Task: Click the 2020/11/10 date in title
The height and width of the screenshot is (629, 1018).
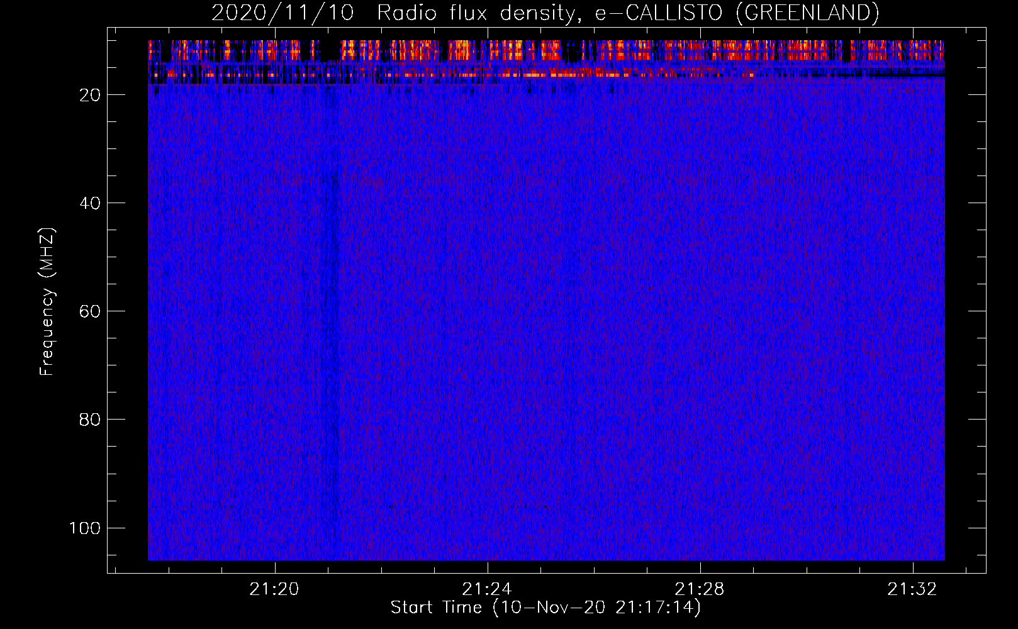Action: pyautogui.click(x=282, y=13)
